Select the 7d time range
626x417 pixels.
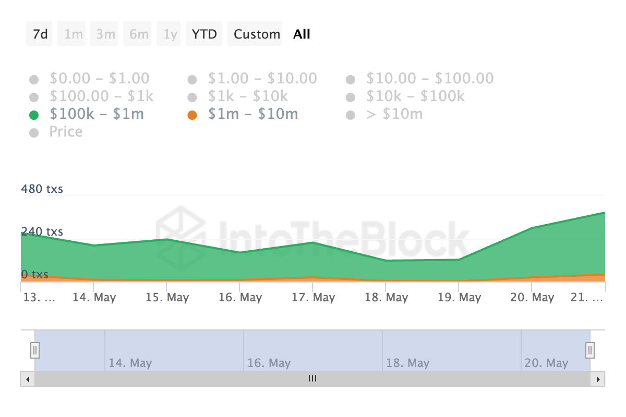pos(40,34)
